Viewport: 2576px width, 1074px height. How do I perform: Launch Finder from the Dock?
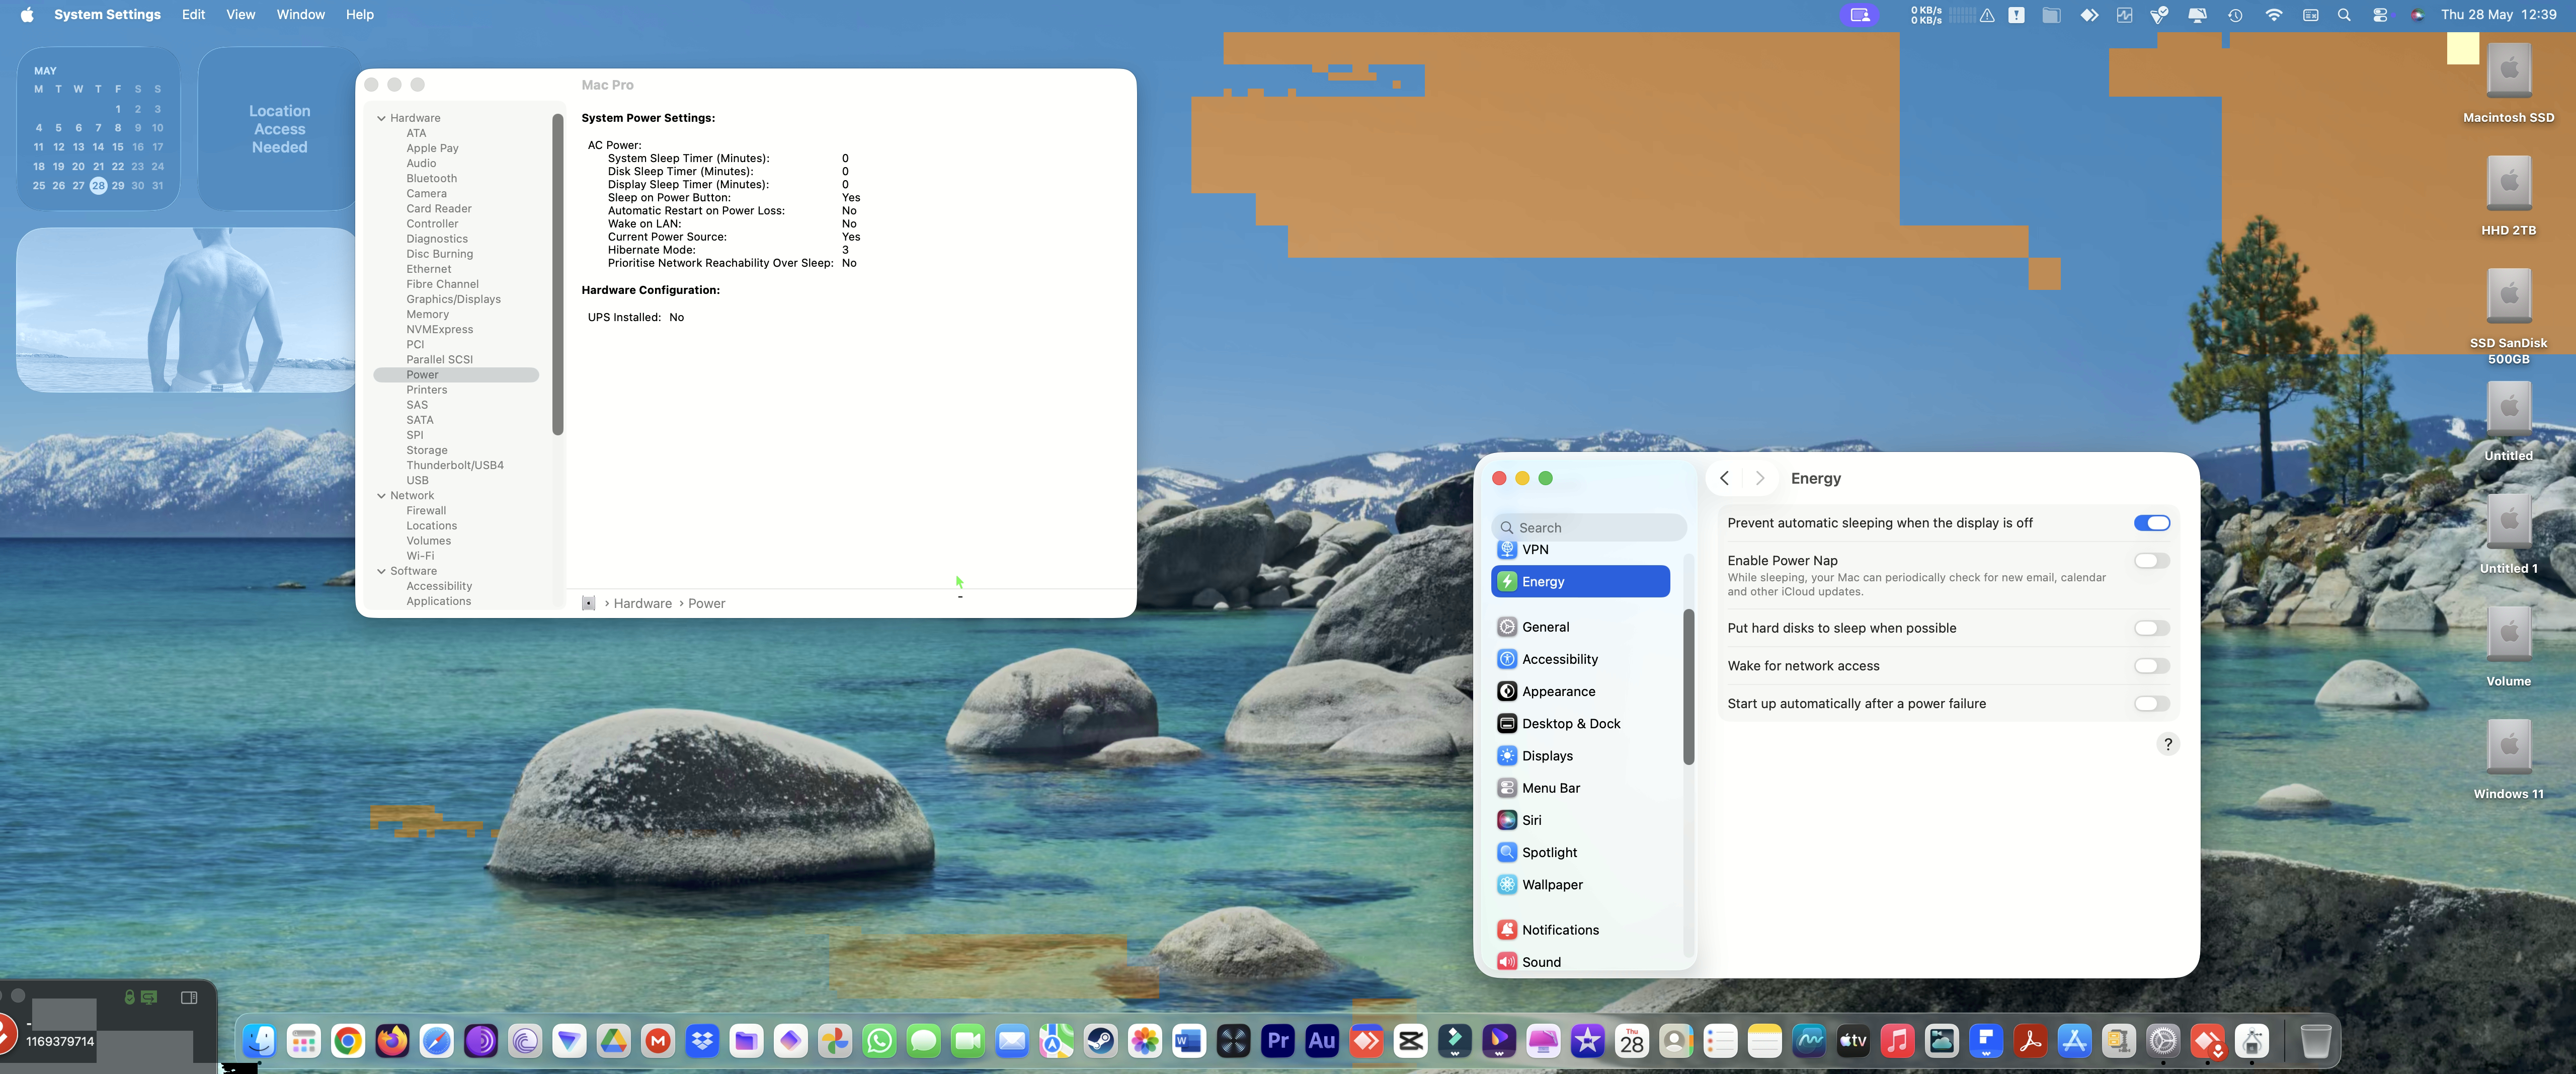coord(260,1041)
